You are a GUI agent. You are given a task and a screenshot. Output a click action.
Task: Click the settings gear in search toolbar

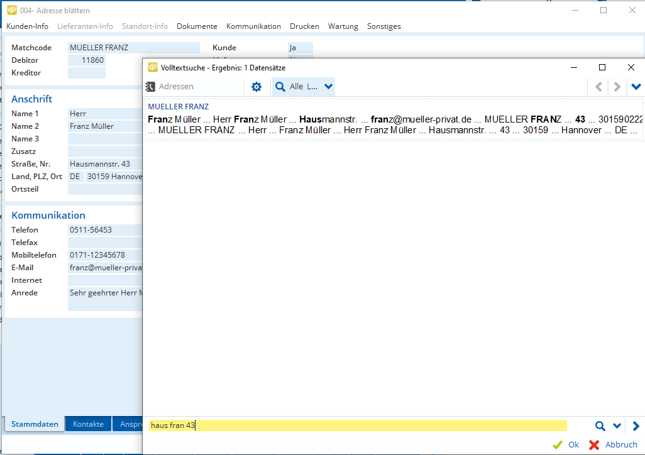tap(256, 87)
